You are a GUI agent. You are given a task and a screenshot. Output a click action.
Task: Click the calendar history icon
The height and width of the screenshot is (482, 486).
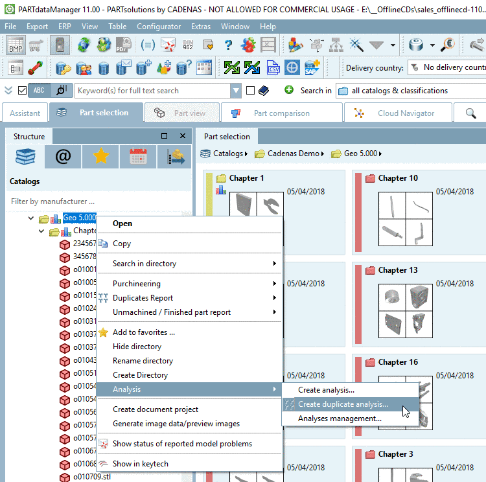(138, 157)
